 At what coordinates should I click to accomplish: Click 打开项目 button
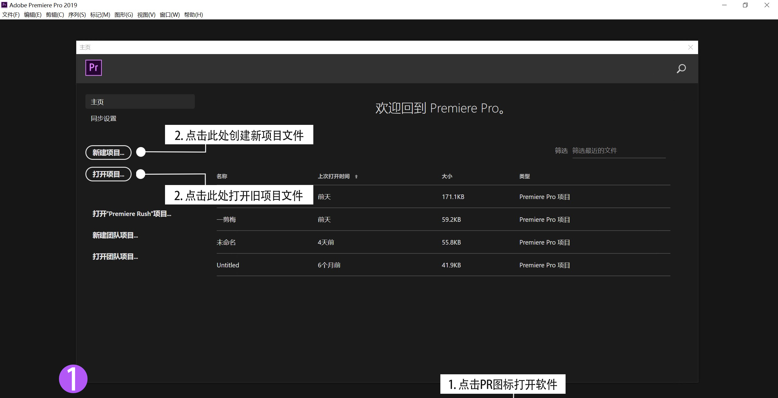(108, 174)
